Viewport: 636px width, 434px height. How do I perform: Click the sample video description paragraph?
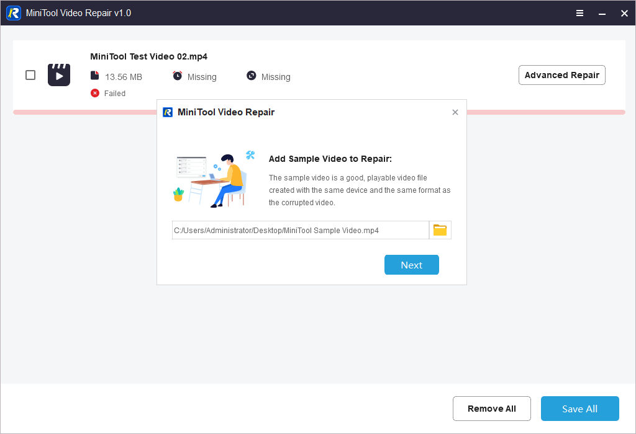[360, 190]
